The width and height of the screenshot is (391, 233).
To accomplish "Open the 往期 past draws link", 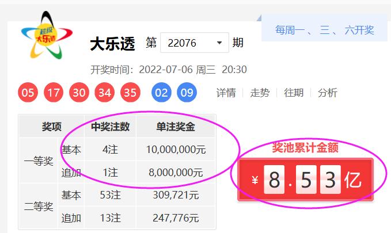I will tap(294, 93).
